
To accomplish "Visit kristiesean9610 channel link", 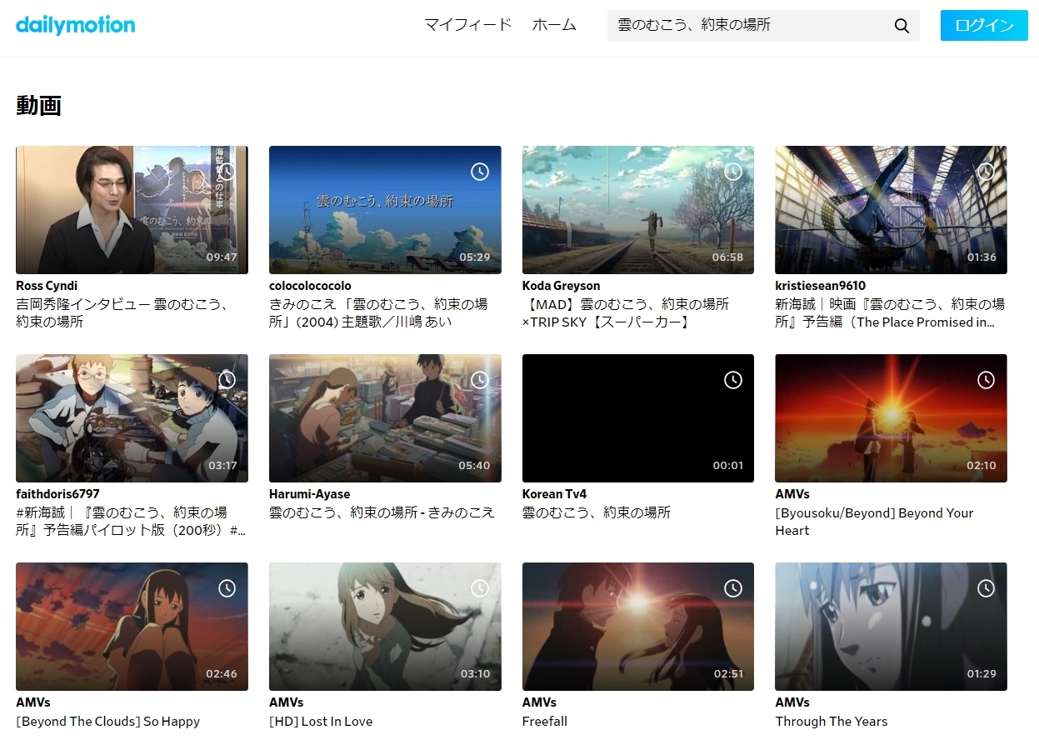I will [x=820, y=286].
